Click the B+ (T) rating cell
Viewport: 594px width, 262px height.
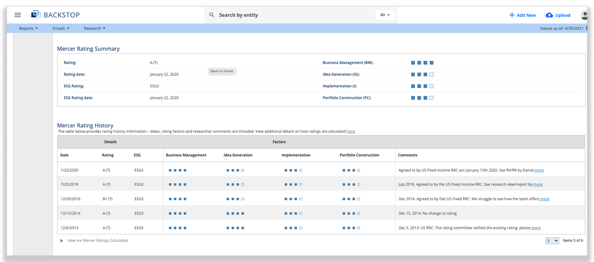[x=108, y=199]
